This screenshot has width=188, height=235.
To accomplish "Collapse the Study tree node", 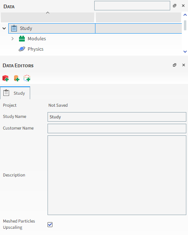I will coord(4,28).
